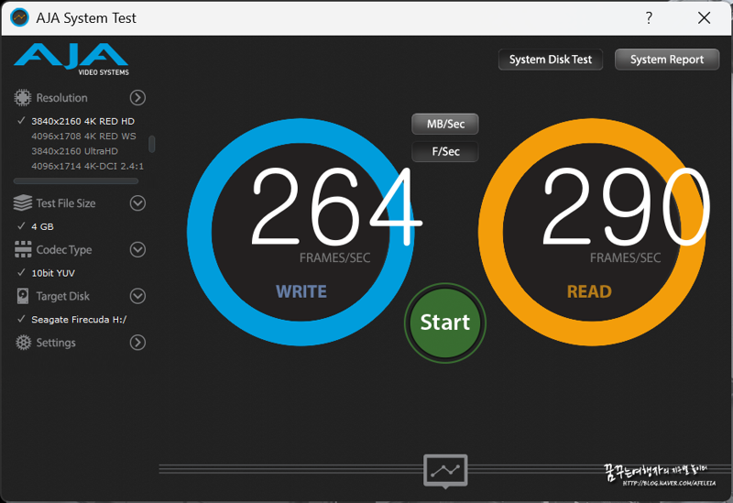The image size is (733, 503).
Task: Open System Report
Action: [x=667, y=60]
